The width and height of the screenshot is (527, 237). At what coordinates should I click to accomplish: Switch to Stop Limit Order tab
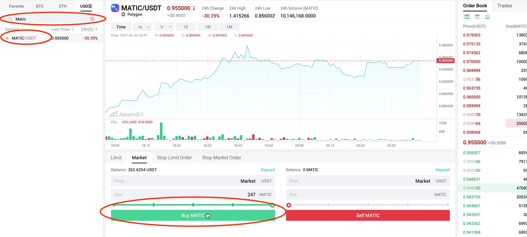[174, 158]
